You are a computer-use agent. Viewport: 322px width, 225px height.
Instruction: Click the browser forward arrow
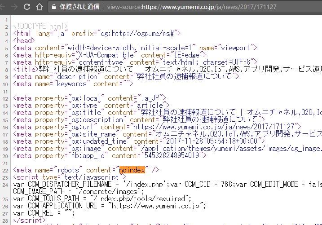[x=14, y=7]
